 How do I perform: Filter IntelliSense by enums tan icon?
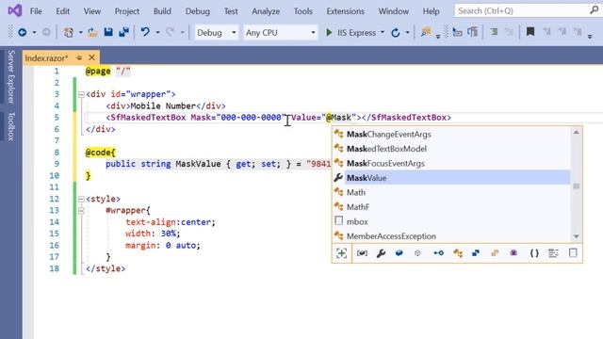coord(495,253)
